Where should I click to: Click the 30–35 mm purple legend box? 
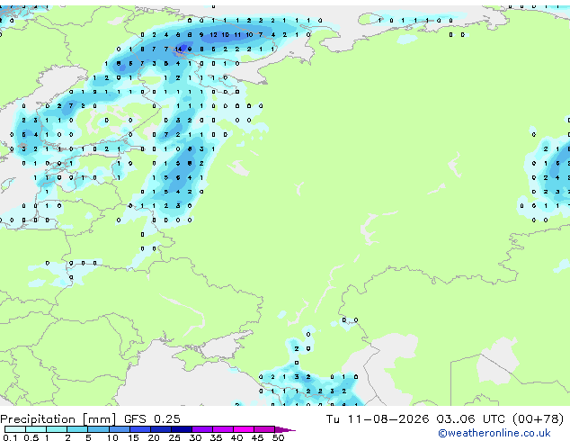[201, 429]
